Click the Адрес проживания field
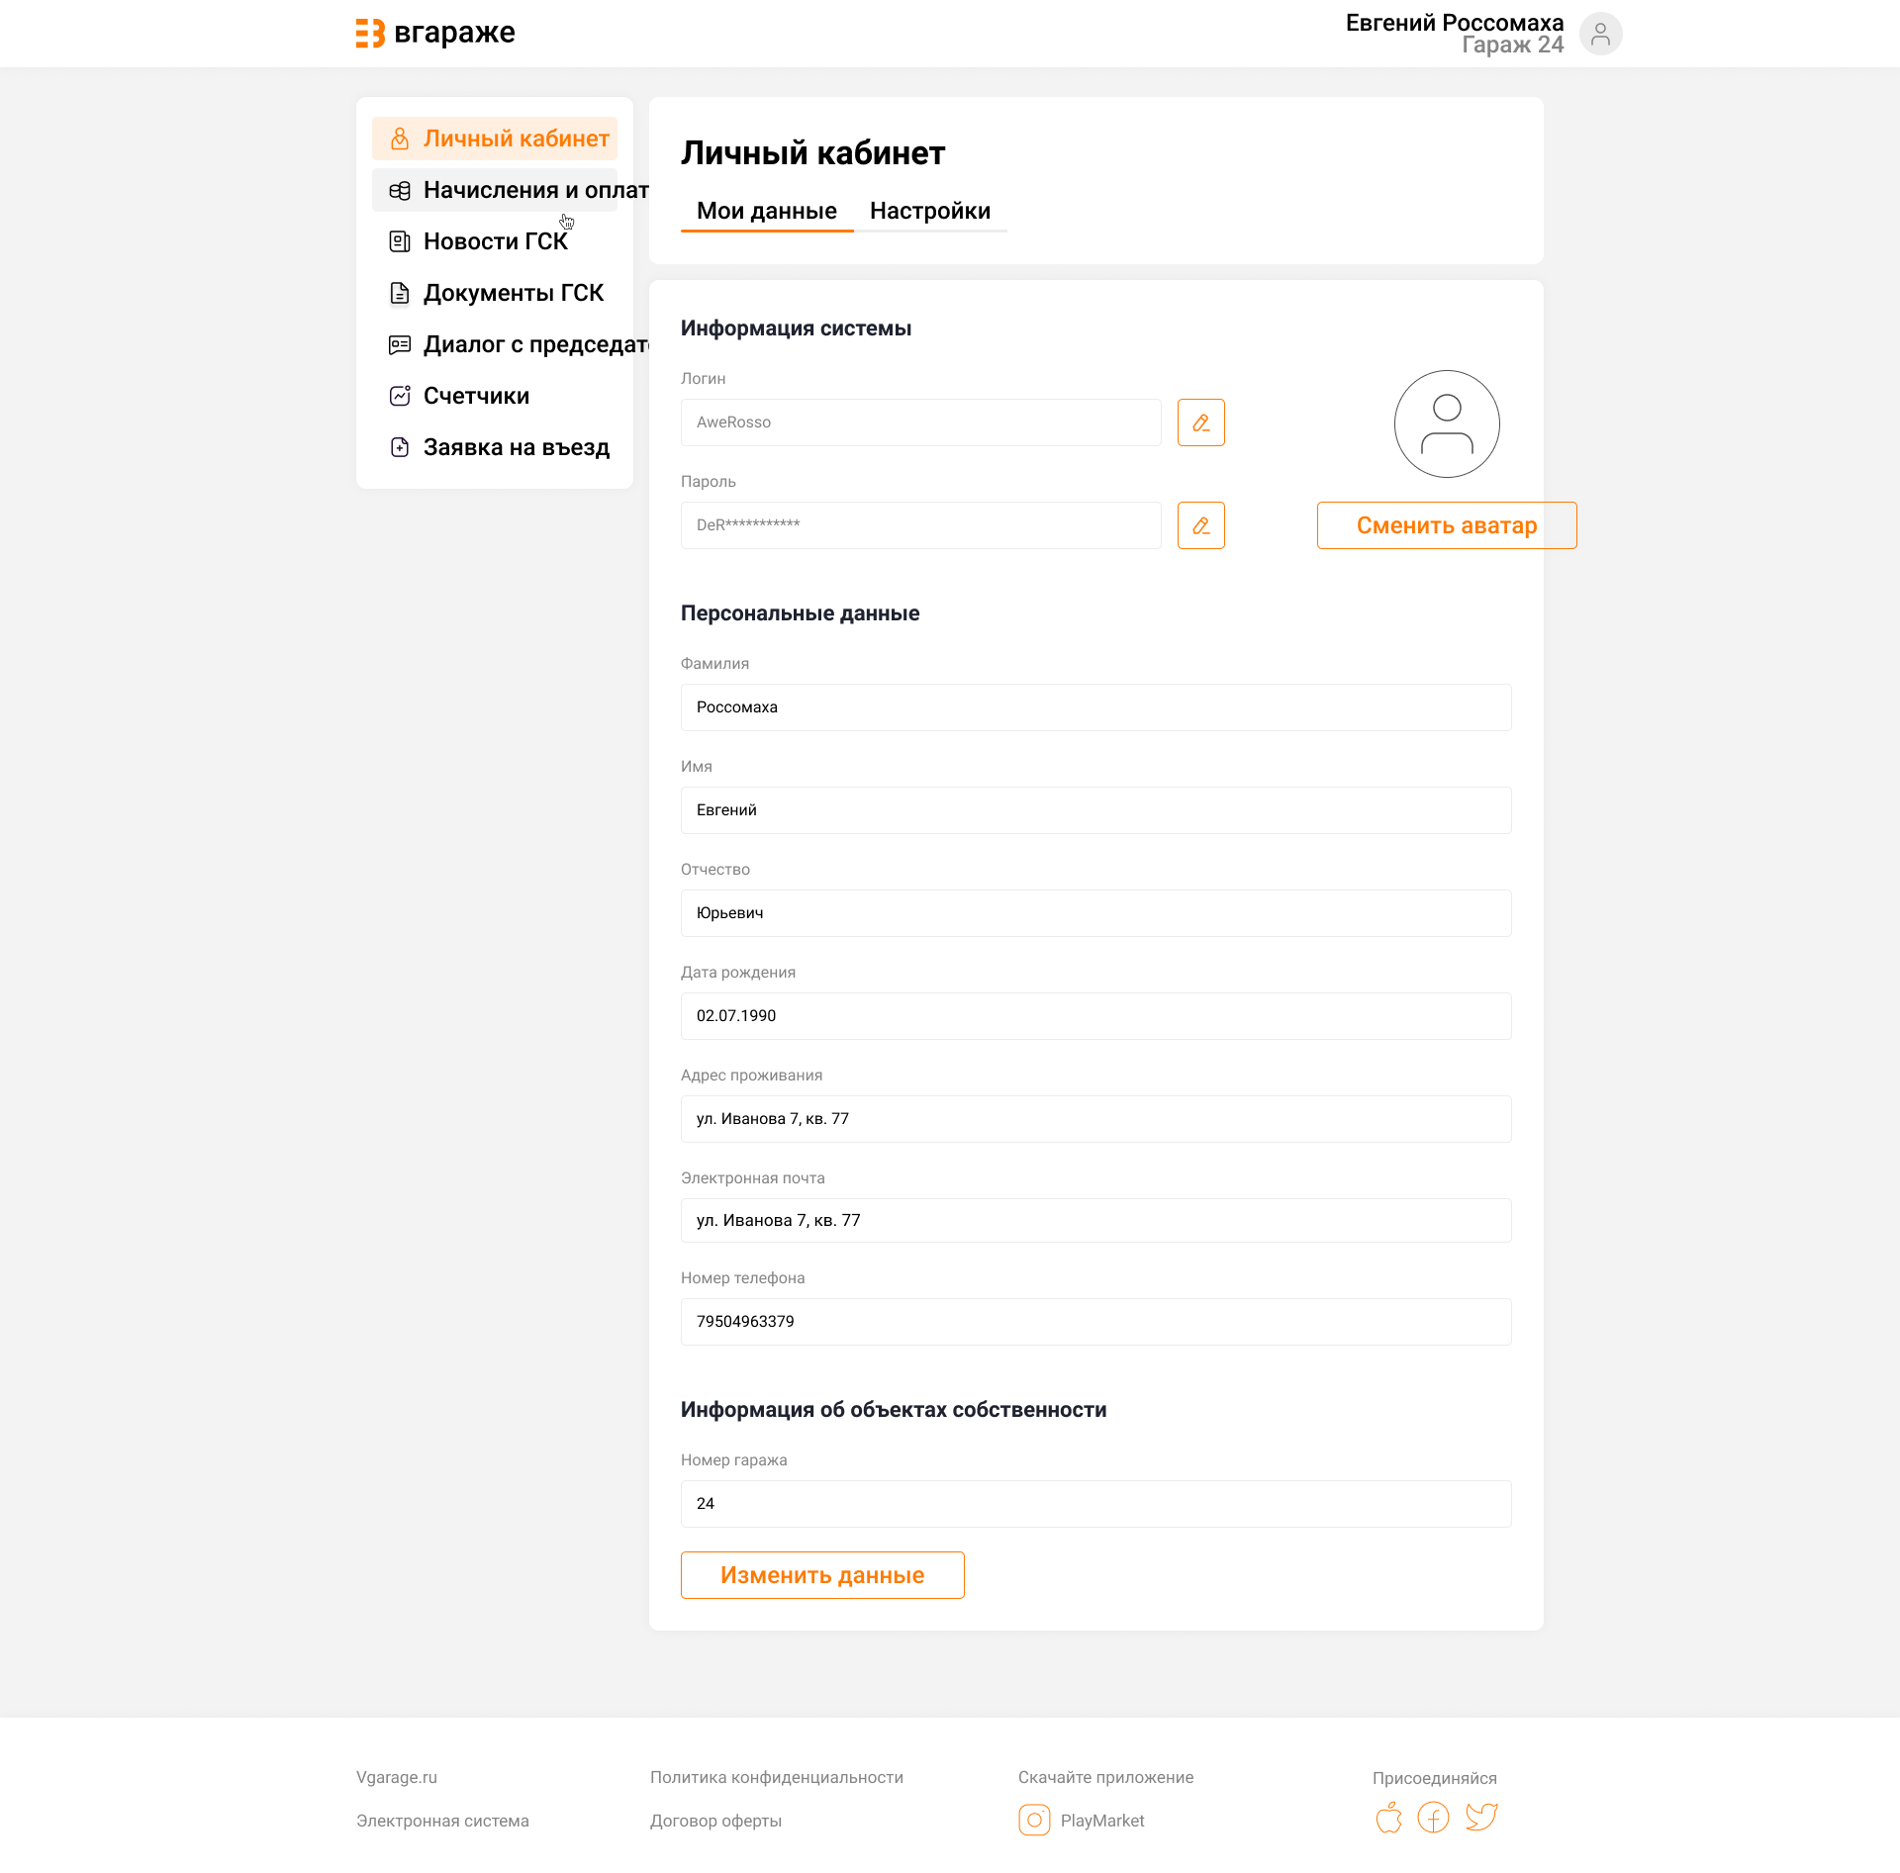This screenshot has height=1873, width=1900. [x=1096, y=1119]
